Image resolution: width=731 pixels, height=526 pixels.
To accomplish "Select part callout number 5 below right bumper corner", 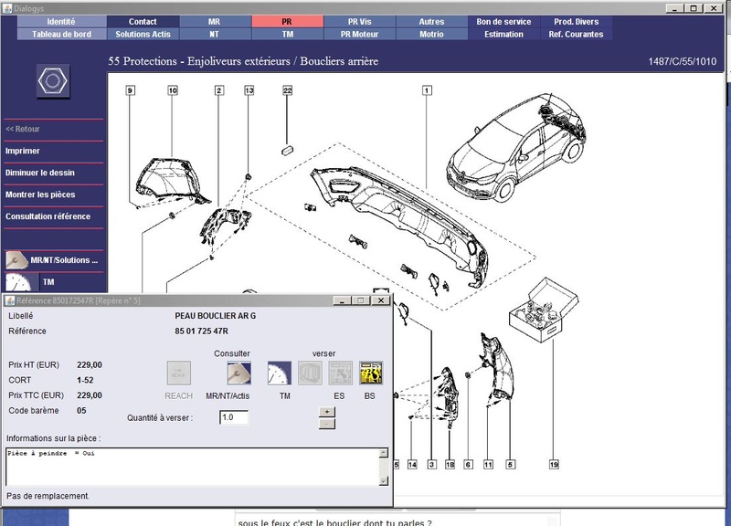I will (511, 465).
